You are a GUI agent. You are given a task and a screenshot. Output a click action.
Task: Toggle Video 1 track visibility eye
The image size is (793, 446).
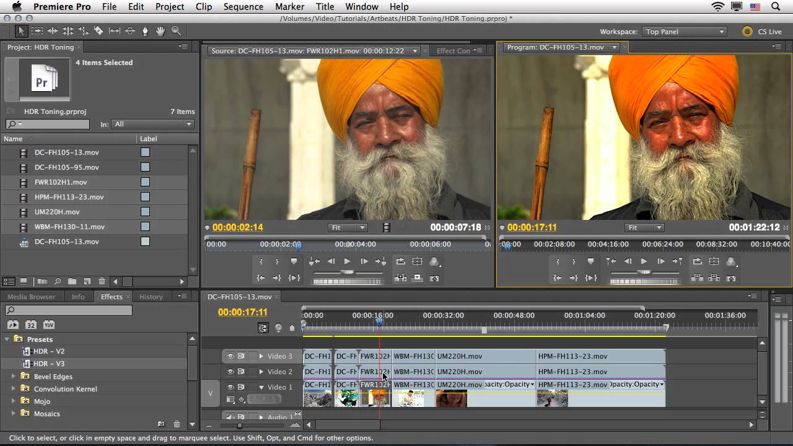[230, 387]
